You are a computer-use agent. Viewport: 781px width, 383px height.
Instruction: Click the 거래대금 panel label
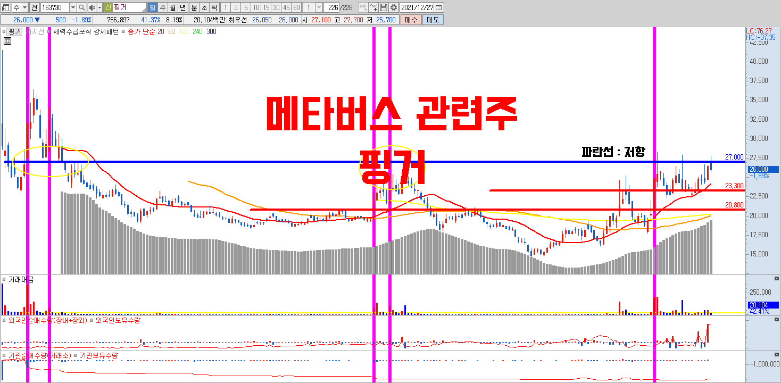coord(21,279)
